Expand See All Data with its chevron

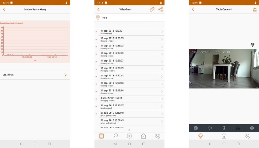click(65, 75)
